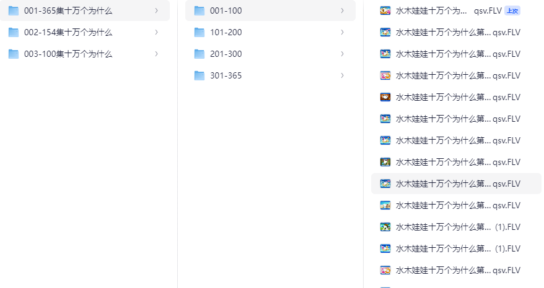Expand the 101-200 folder chevron

pyautogui.click(x=342, y=32)
